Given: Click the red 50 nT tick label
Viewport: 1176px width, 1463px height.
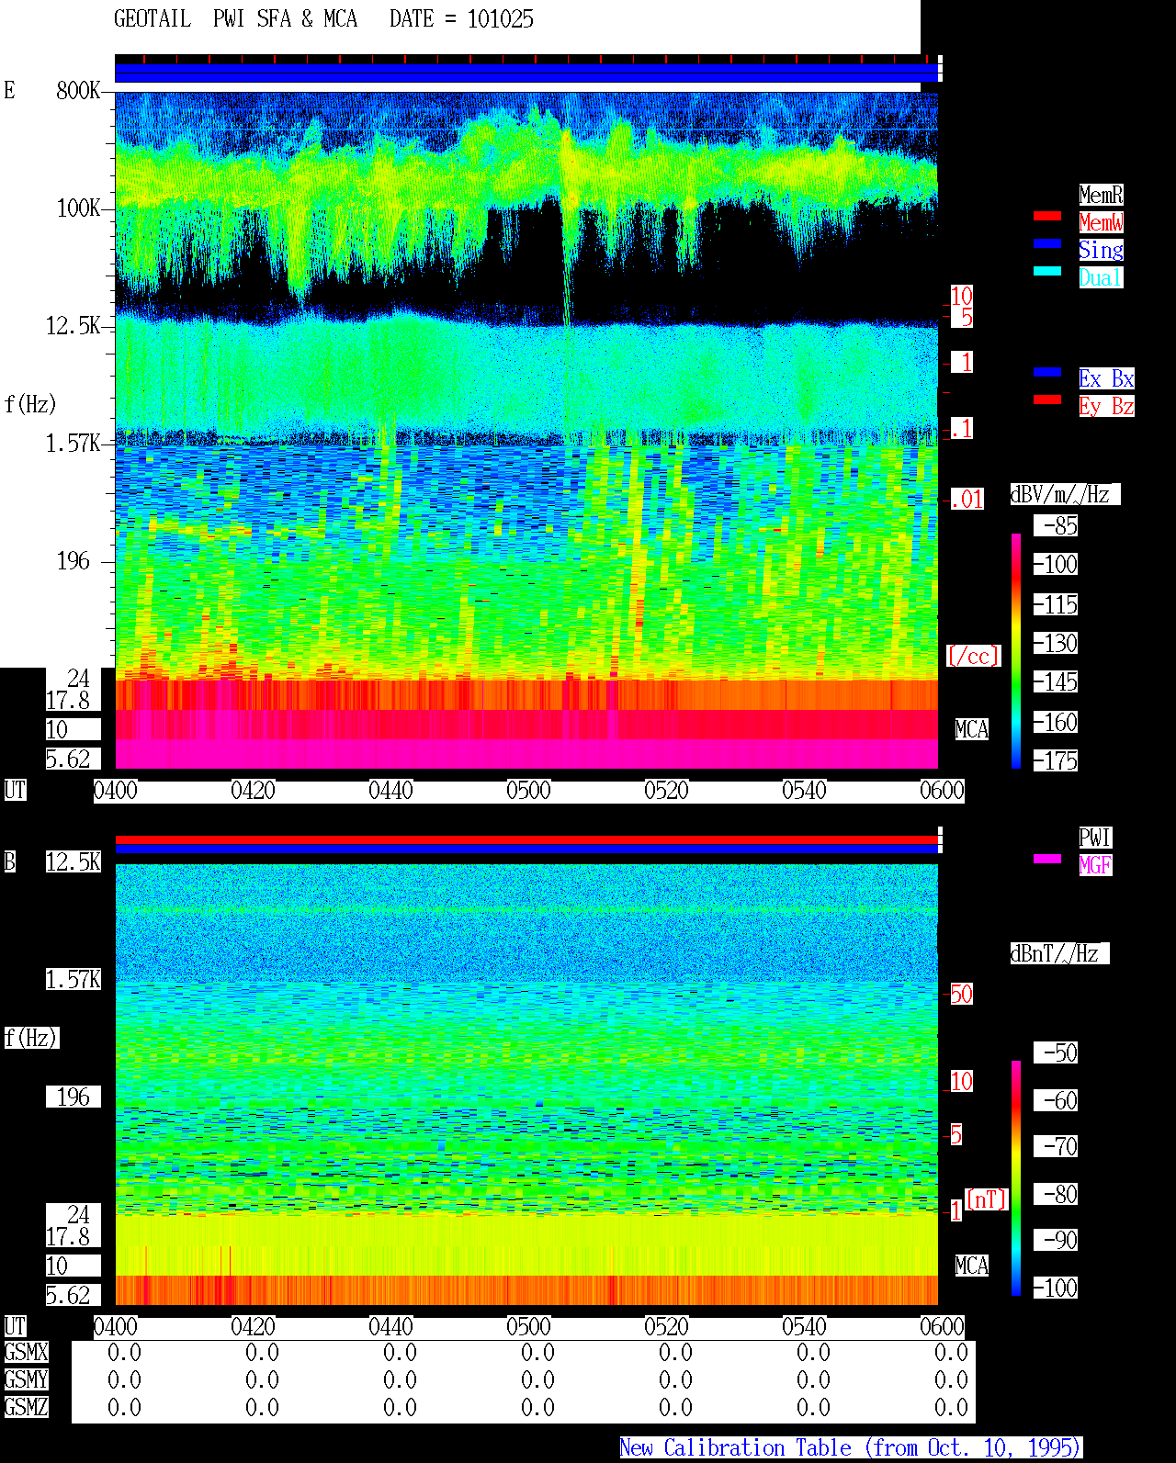Looking at the screenshot, I should click(962, 994).
